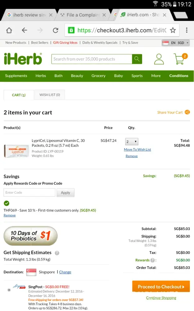Click Proceed to Checkout button
The image size is (194, 311).
click(161, 287)
